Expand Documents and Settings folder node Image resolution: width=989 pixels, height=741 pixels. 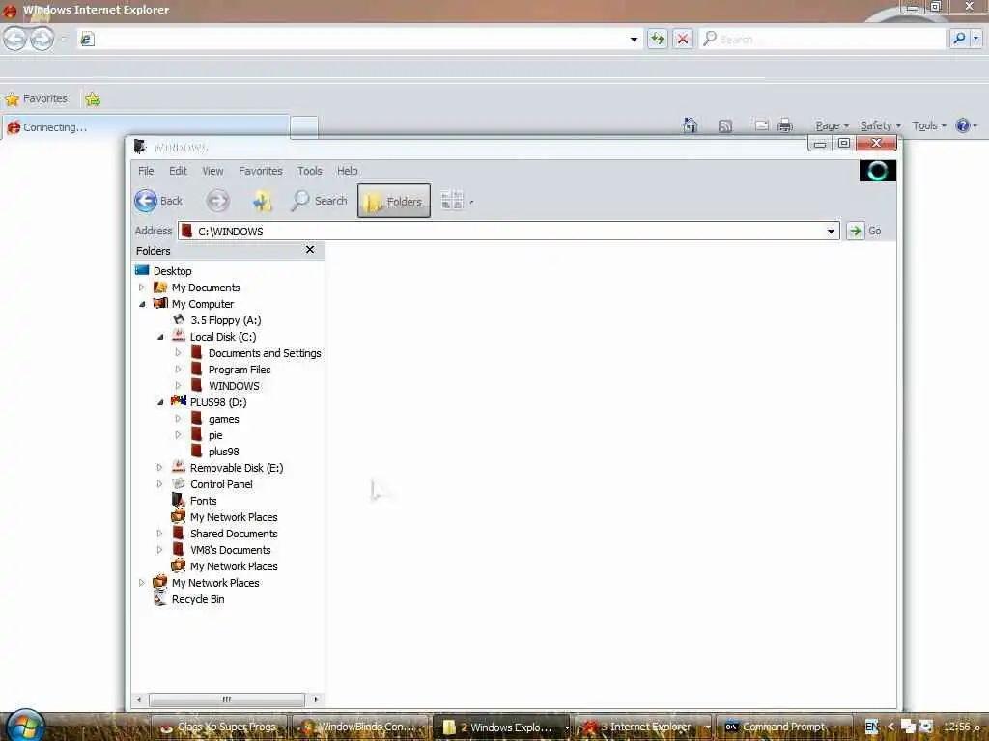coord(178,353)
